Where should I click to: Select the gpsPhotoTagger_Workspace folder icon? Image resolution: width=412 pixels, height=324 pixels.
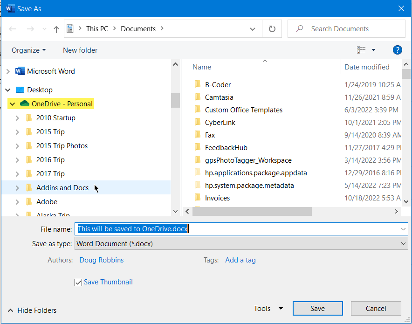point(198,160)
